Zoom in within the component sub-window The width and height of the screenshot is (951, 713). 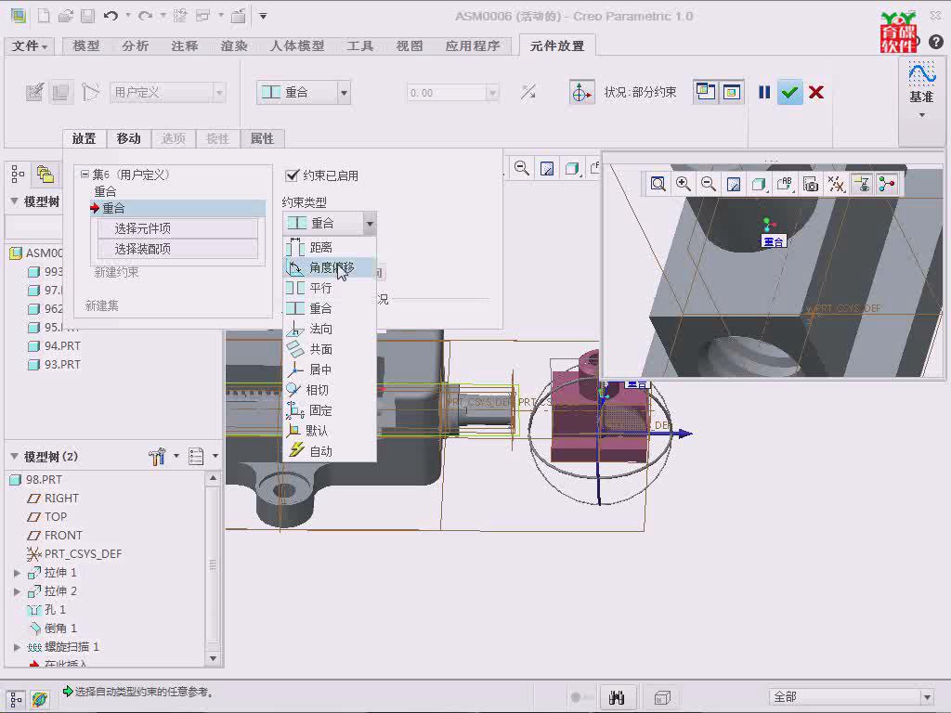[x=684, y=184]
